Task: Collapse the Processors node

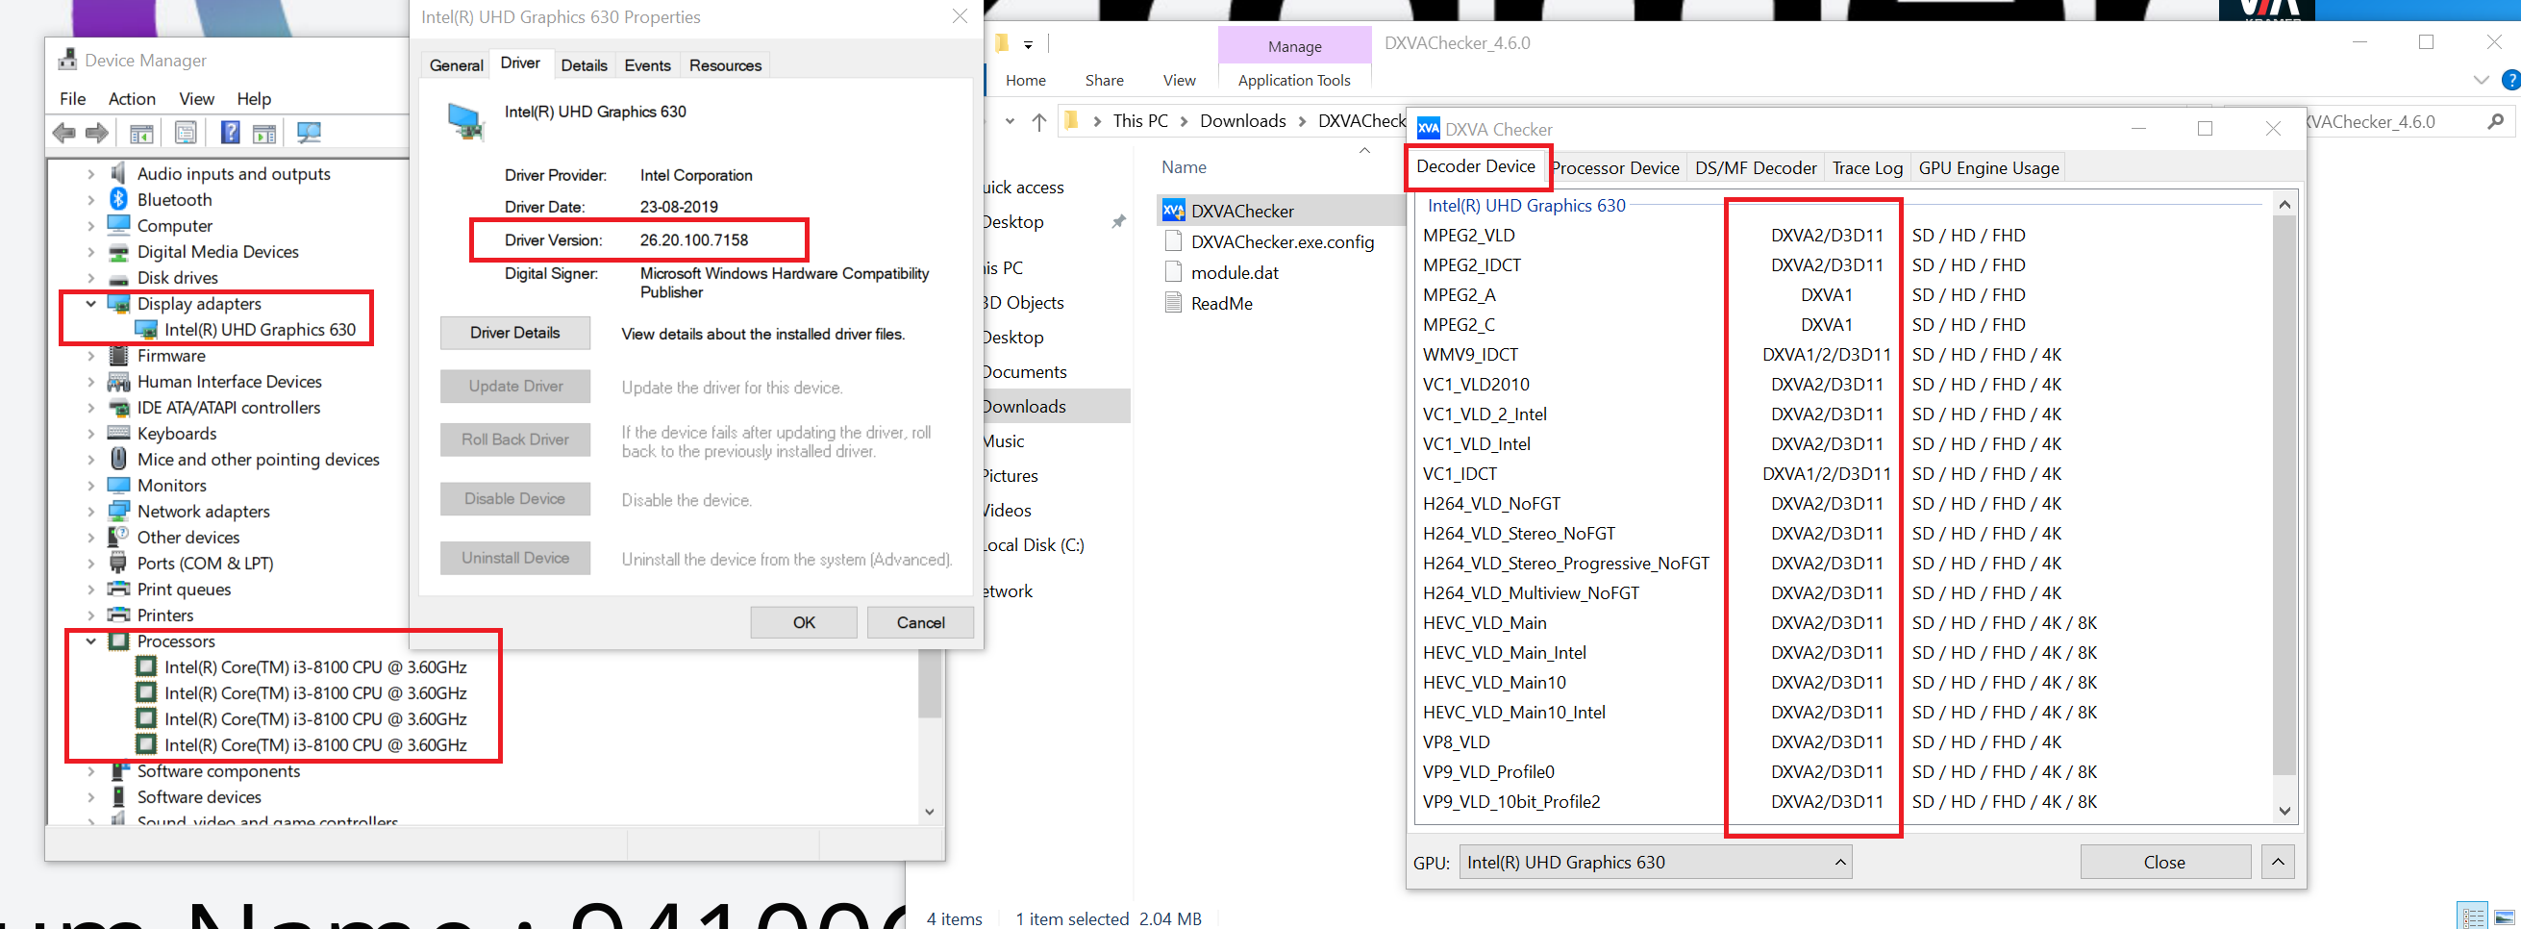Action: tap(91, 641)
